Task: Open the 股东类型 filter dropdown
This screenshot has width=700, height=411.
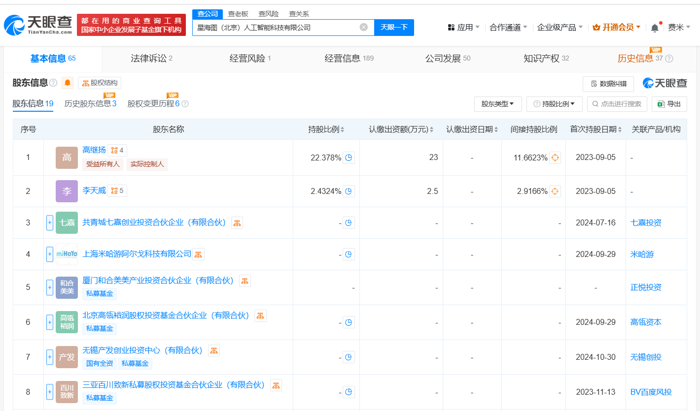Action: [498, 104]
